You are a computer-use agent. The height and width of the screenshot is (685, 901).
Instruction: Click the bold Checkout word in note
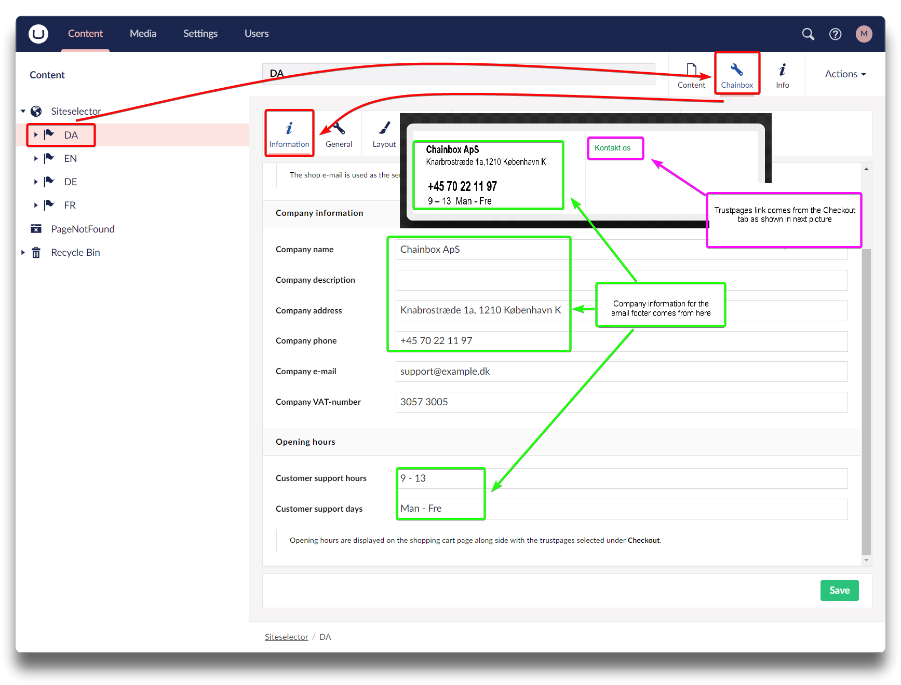(x=643, y=541)
